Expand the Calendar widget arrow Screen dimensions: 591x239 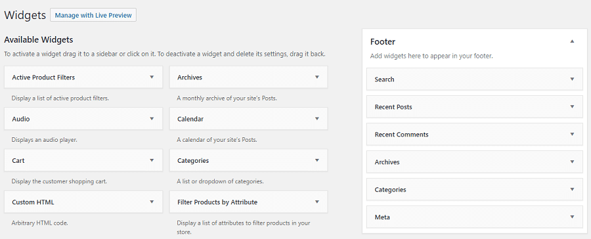317,118
